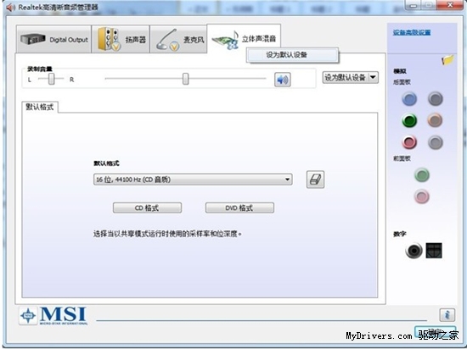467x349 pixels.
Task: Switch to the Digital Output tab
Action: coord(53,39)
